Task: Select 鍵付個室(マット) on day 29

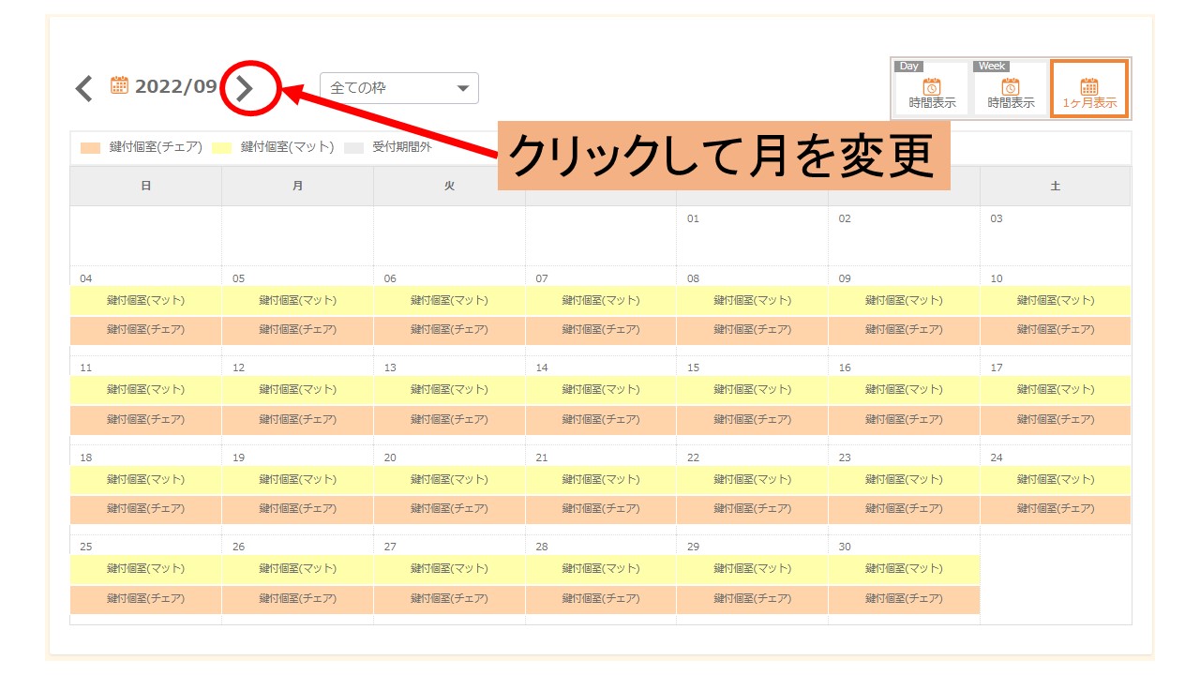Action: click(x=753, y=569)
